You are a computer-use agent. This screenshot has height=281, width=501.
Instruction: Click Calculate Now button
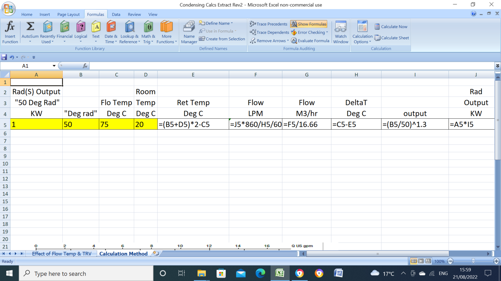pos(391,27)
